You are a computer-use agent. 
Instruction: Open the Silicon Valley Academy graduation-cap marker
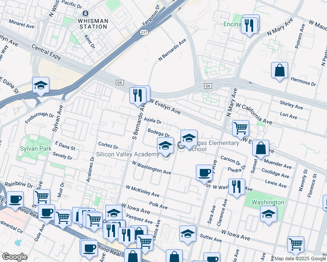[165, 146]
